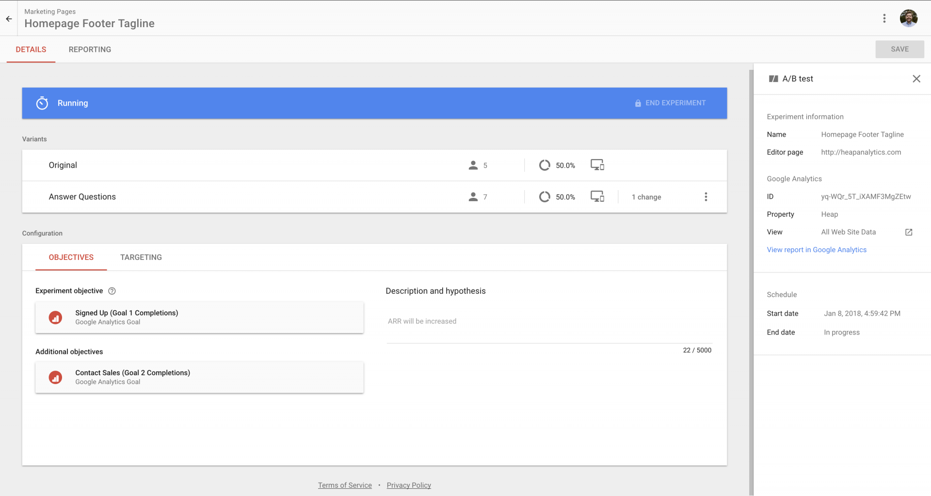Click the Original variant visitors icon

(473, 165)
